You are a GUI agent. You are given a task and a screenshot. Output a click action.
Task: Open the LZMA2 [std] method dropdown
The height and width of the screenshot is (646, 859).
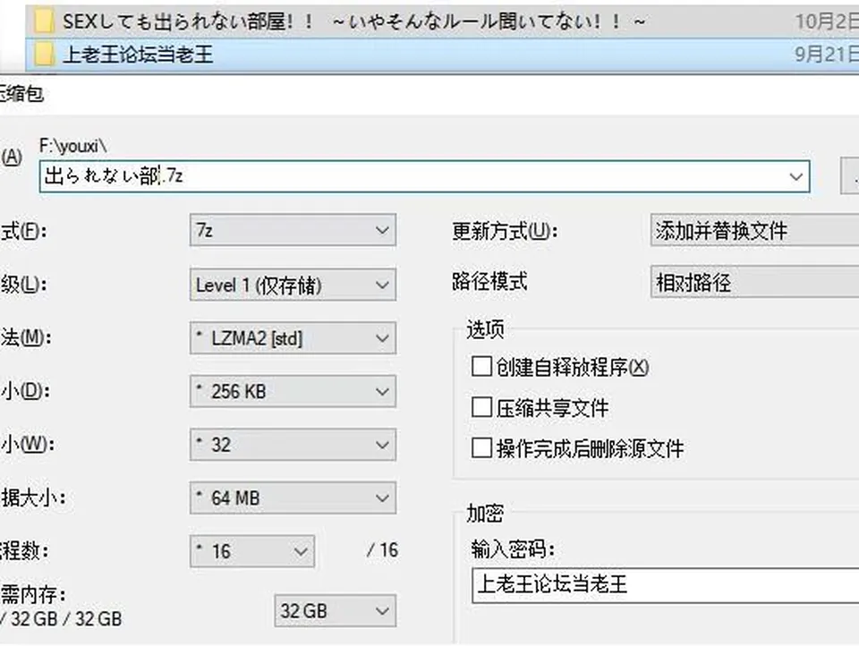(x=293, y=338)
